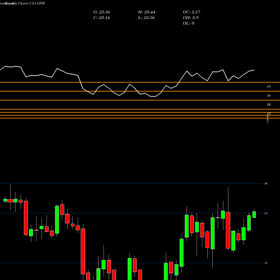The height and width of the screenshot is (280, 280).
Task: Click the '19' label on the indicator axis
Action: point(269,87)
